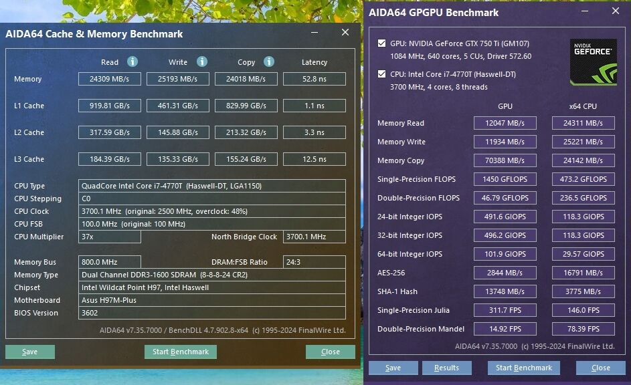This screenshot has height=385, width=631.
Task: Click the info icon next to Write
Action: [202, 61]
